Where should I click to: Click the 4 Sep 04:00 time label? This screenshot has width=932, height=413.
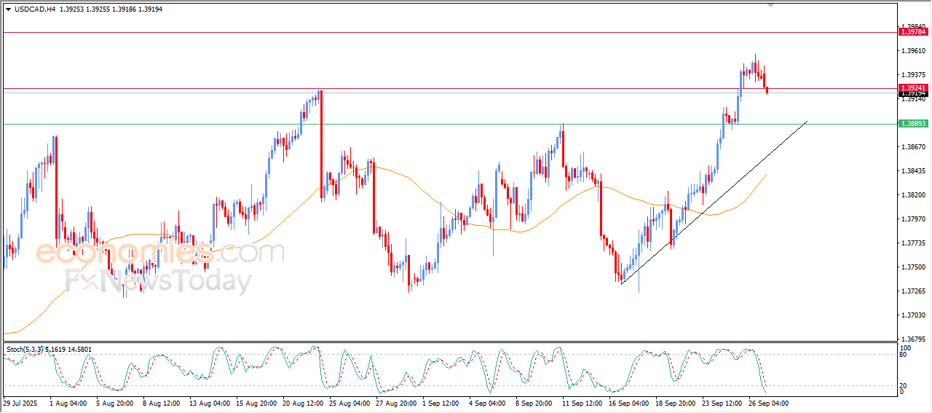(488, 402)
